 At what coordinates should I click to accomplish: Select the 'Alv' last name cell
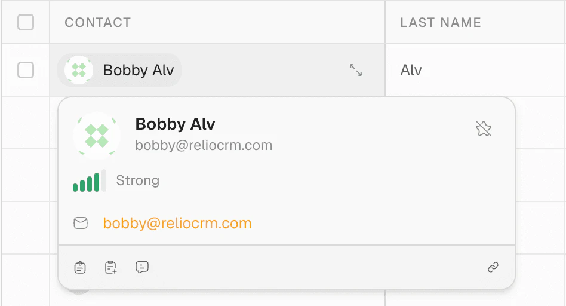(411, 71)
